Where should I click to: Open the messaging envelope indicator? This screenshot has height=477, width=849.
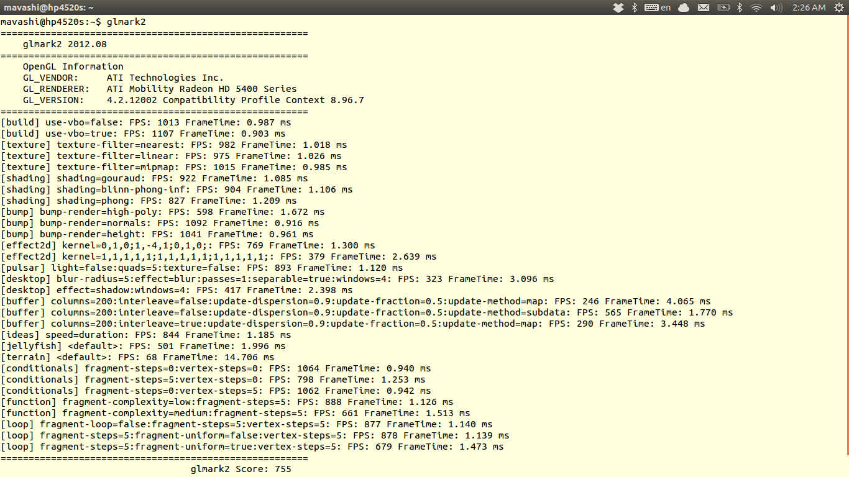pos(704,7)
